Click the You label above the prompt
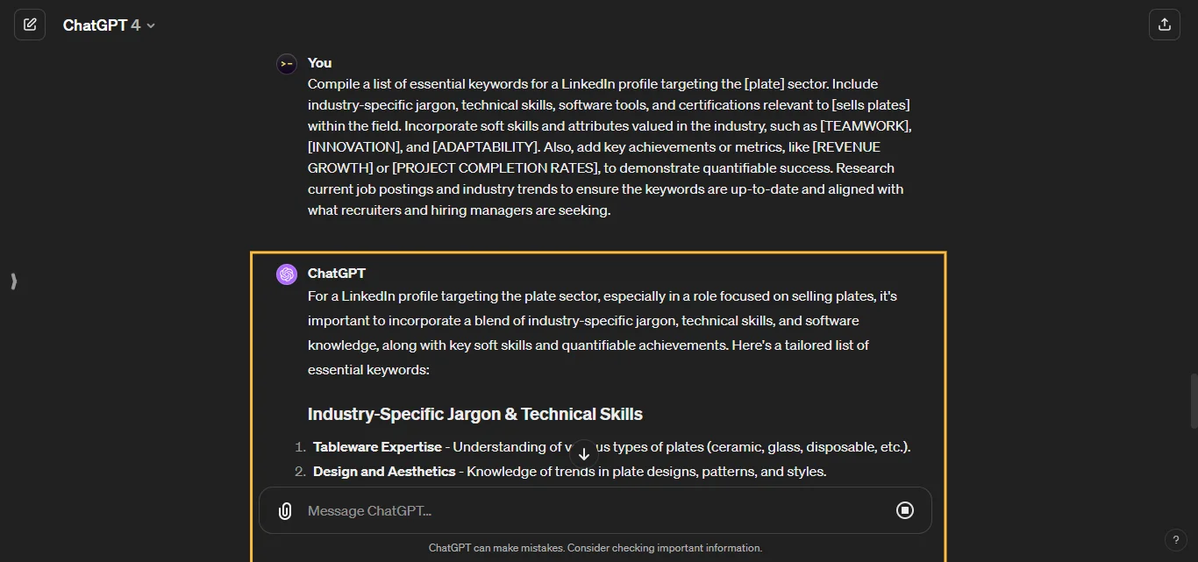This screenshot has width=1198, height=562. tap(318, 62)
